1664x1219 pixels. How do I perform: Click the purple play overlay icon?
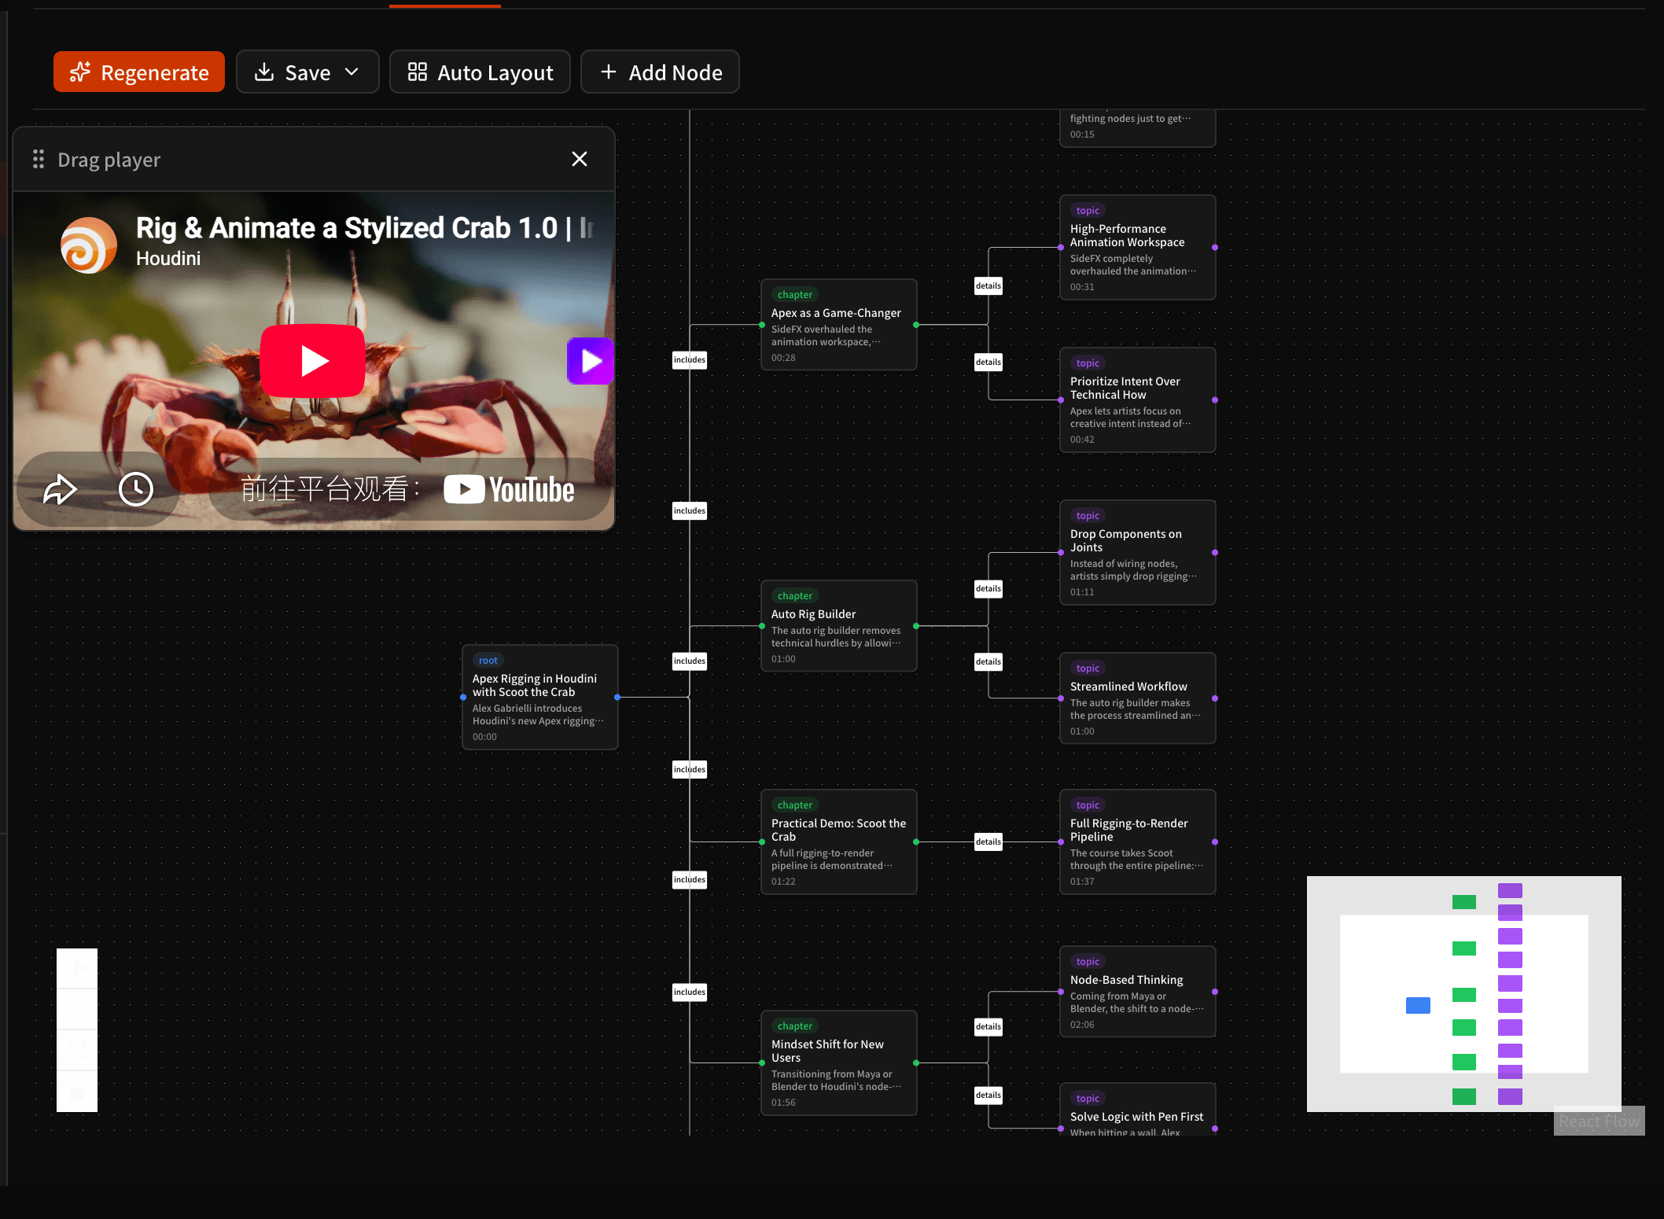[x=591, y=361]
